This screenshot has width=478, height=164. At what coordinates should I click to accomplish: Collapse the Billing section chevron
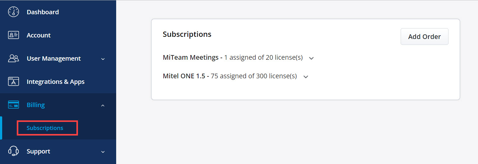[x=103, y=105]
